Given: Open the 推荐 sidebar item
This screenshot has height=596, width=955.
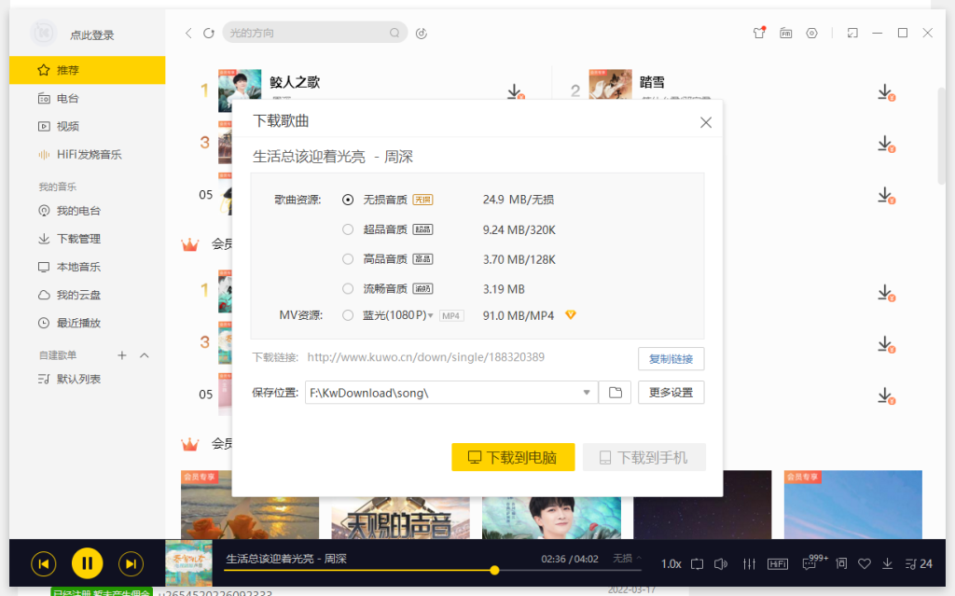Looking at the screenshot, I should coord(87,70).
